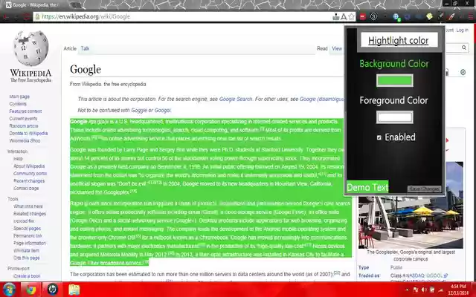Screen dimensions: 476x297
Task: Open the Windows Start button
Action: tap(9, 290)
